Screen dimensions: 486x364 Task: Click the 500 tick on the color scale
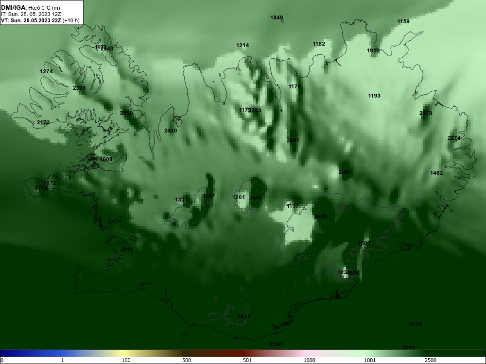(x=187, y=360)
